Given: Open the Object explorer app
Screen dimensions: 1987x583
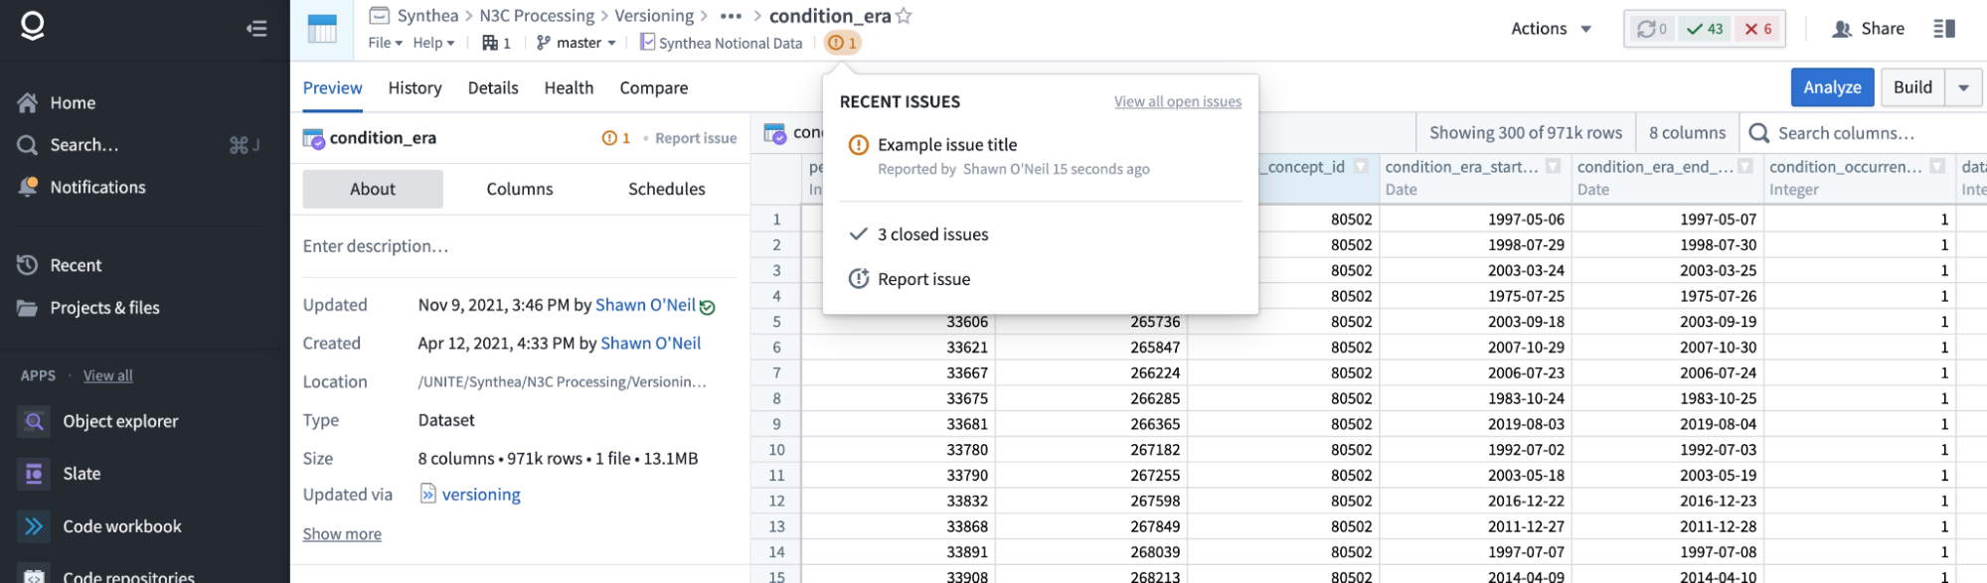Looking at the screenshot, I should pos(120,421).
